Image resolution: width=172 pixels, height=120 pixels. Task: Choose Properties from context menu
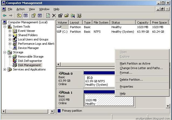point(142,87)
